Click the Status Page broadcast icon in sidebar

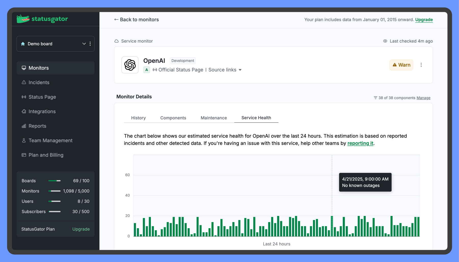pyautogui.click(x=24, y=97)
